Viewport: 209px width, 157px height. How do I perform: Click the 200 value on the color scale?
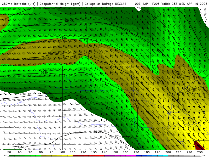point(168,152)
